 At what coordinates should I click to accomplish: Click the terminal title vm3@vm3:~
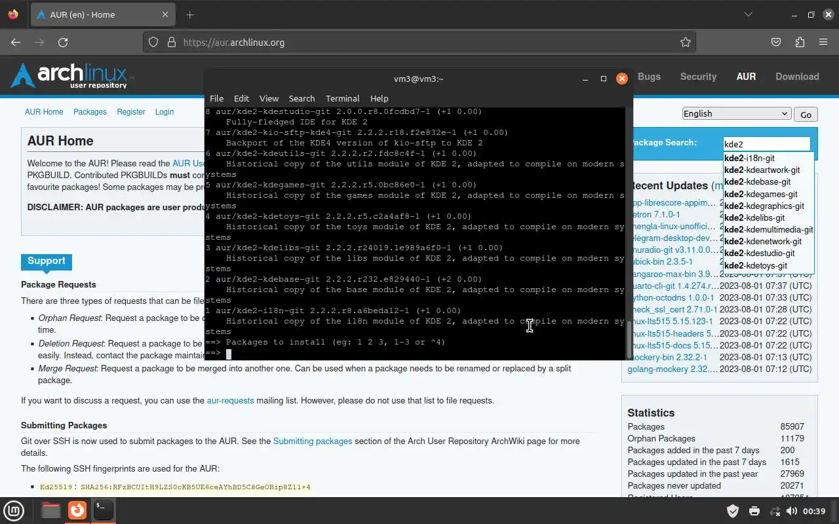(x=418, y=79)
